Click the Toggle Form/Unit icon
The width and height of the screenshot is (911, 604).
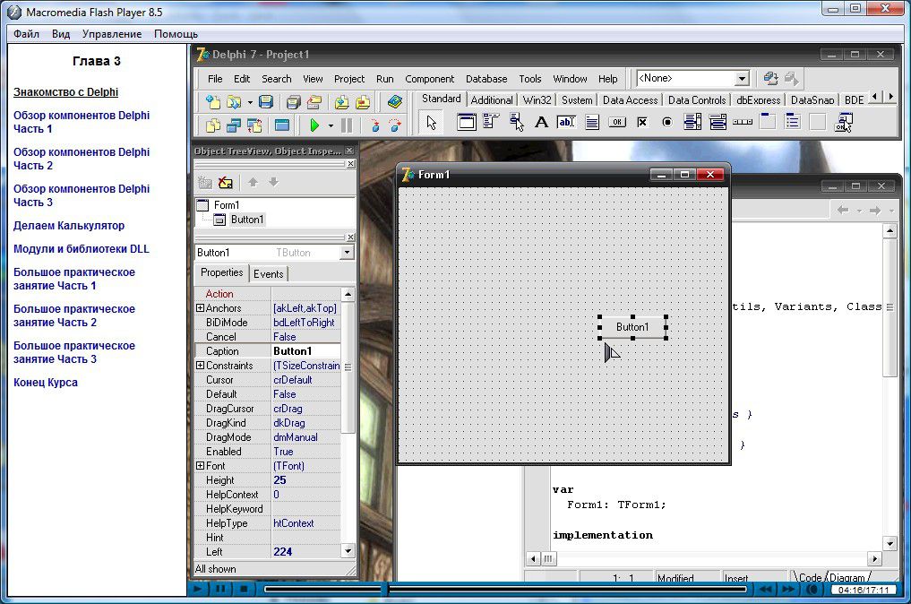tap(254, 125)
